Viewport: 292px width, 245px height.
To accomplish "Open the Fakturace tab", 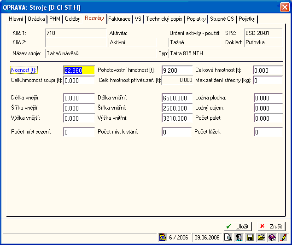I will tap(119, 19).
